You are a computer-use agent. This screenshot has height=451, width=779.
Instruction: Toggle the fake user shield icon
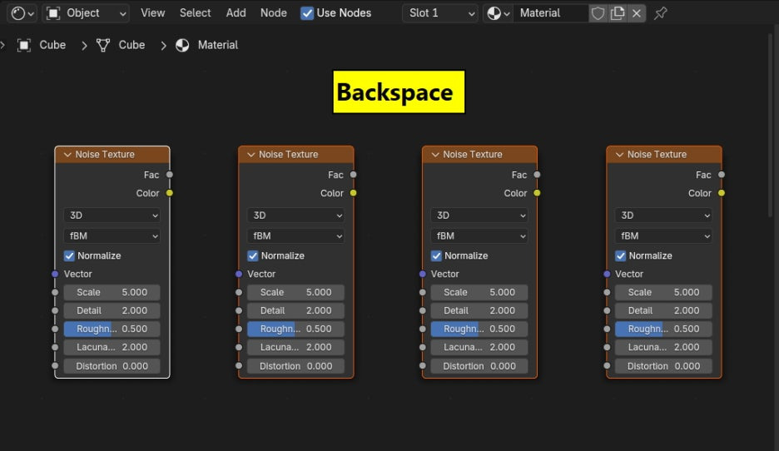pyautogui.click(x=598, y=13)
